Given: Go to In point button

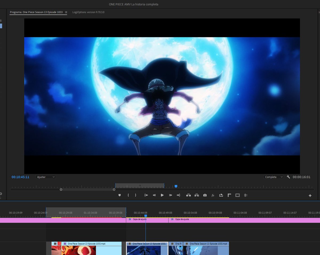Looking at the screenshot, I should click(146, 195).
